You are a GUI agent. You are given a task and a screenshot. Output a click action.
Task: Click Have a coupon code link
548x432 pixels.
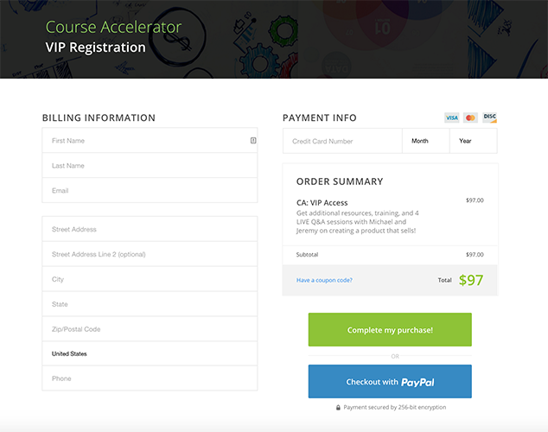324,280
